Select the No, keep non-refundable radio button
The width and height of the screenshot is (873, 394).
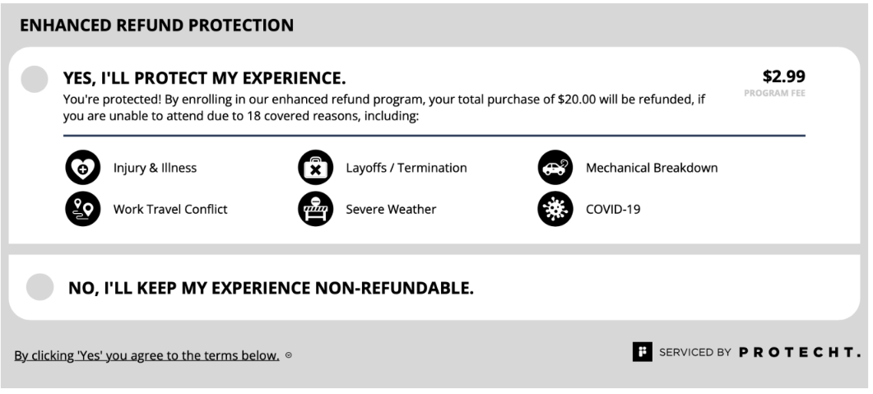click(40, 287)
